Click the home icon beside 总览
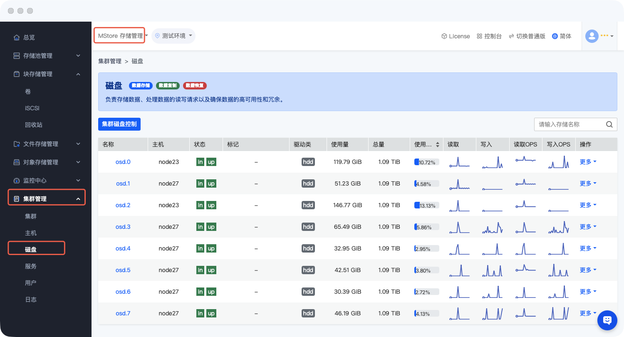Viewport: 624px width, 337px height. [x=17, y=37]
